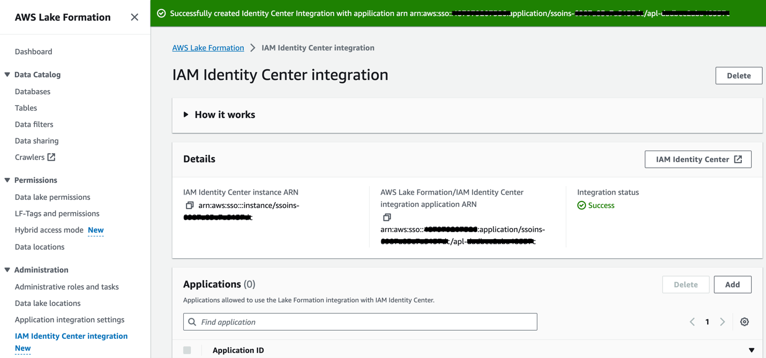
Task: Click the green success banner check icon
Action: (161, 13)
